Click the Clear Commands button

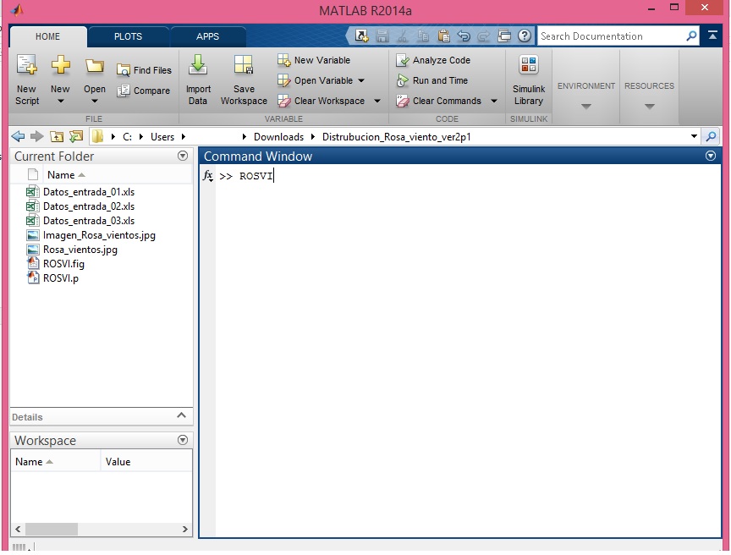tap(439, 101)
